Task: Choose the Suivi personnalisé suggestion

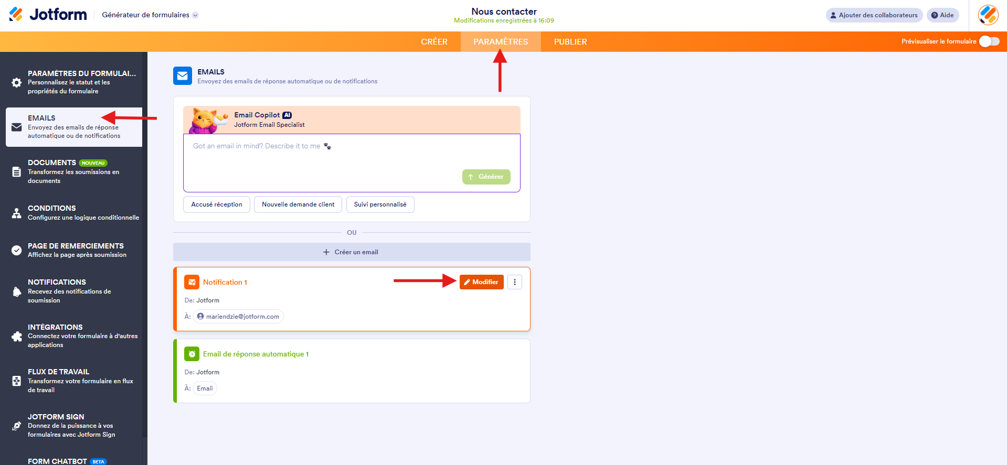Action: pos(380,204)
